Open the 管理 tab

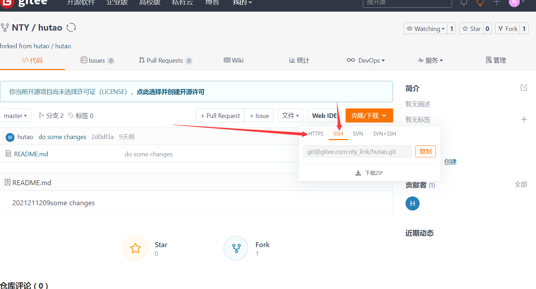coord(496,60)
